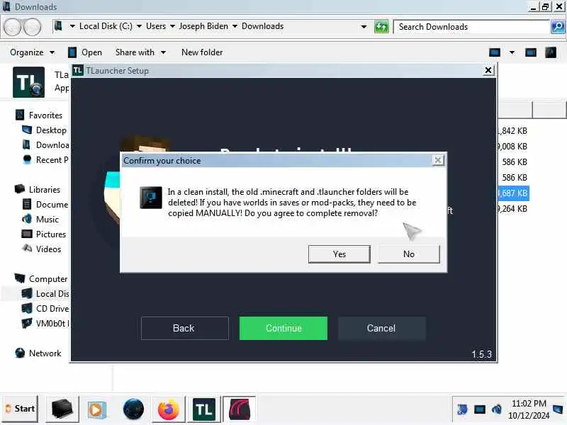Image resolution: width=567 pixels, height=425 pixels.
Task: Click the volume tray icon
Action: click(497, 409)
